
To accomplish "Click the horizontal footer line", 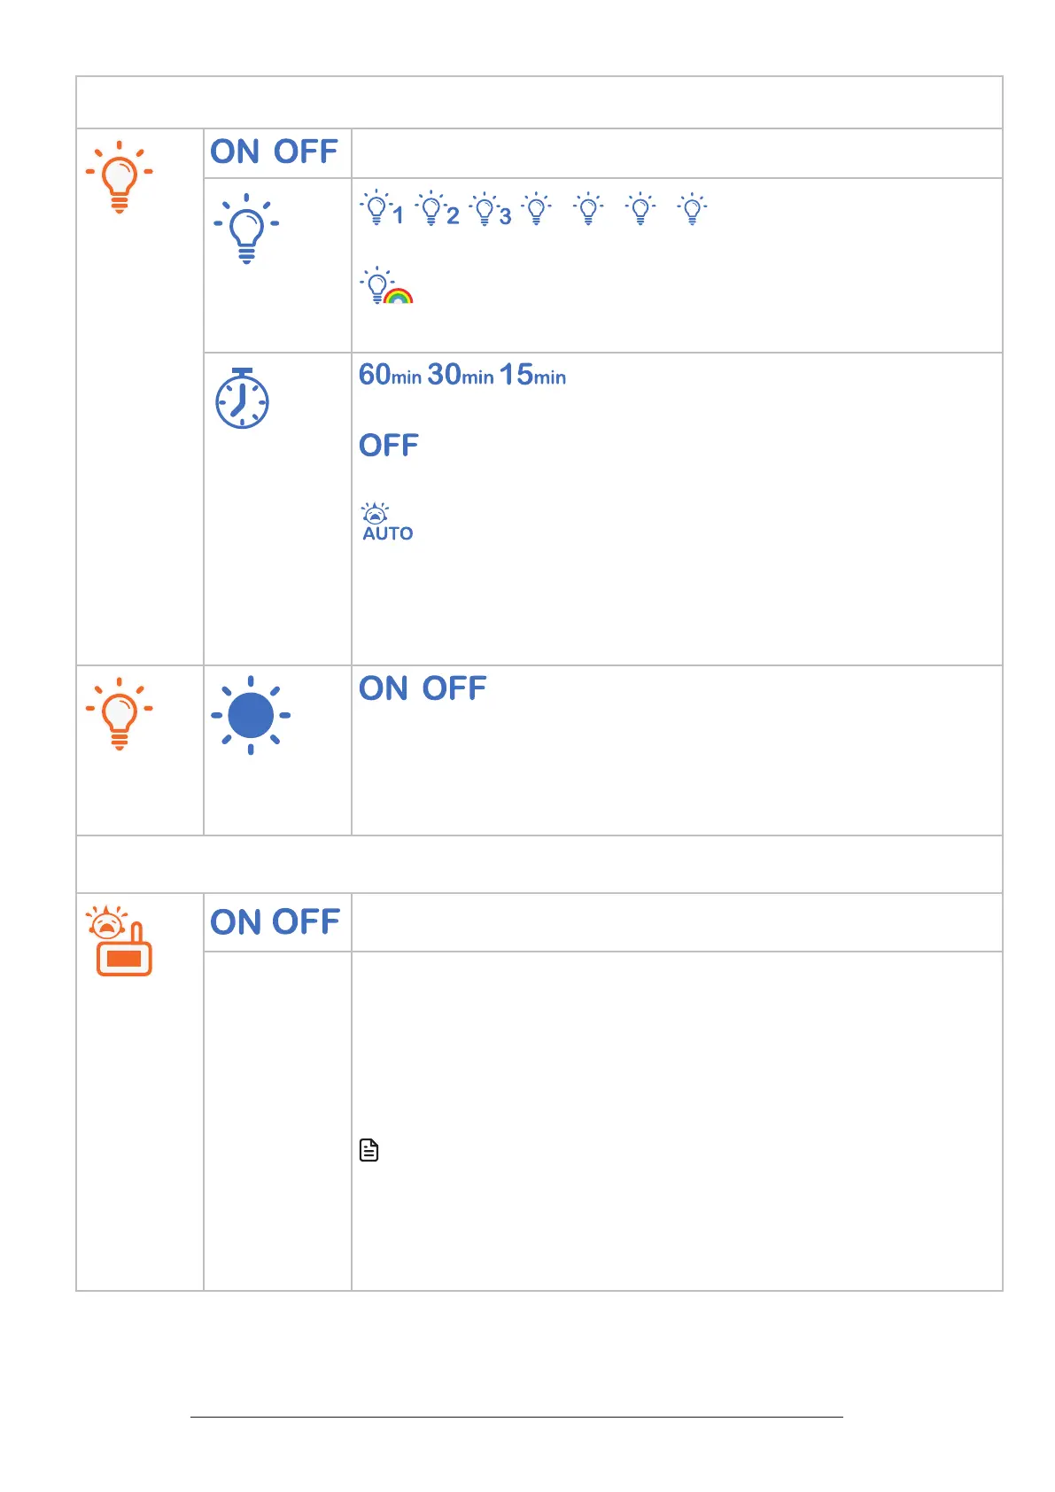I will 516,1417.
